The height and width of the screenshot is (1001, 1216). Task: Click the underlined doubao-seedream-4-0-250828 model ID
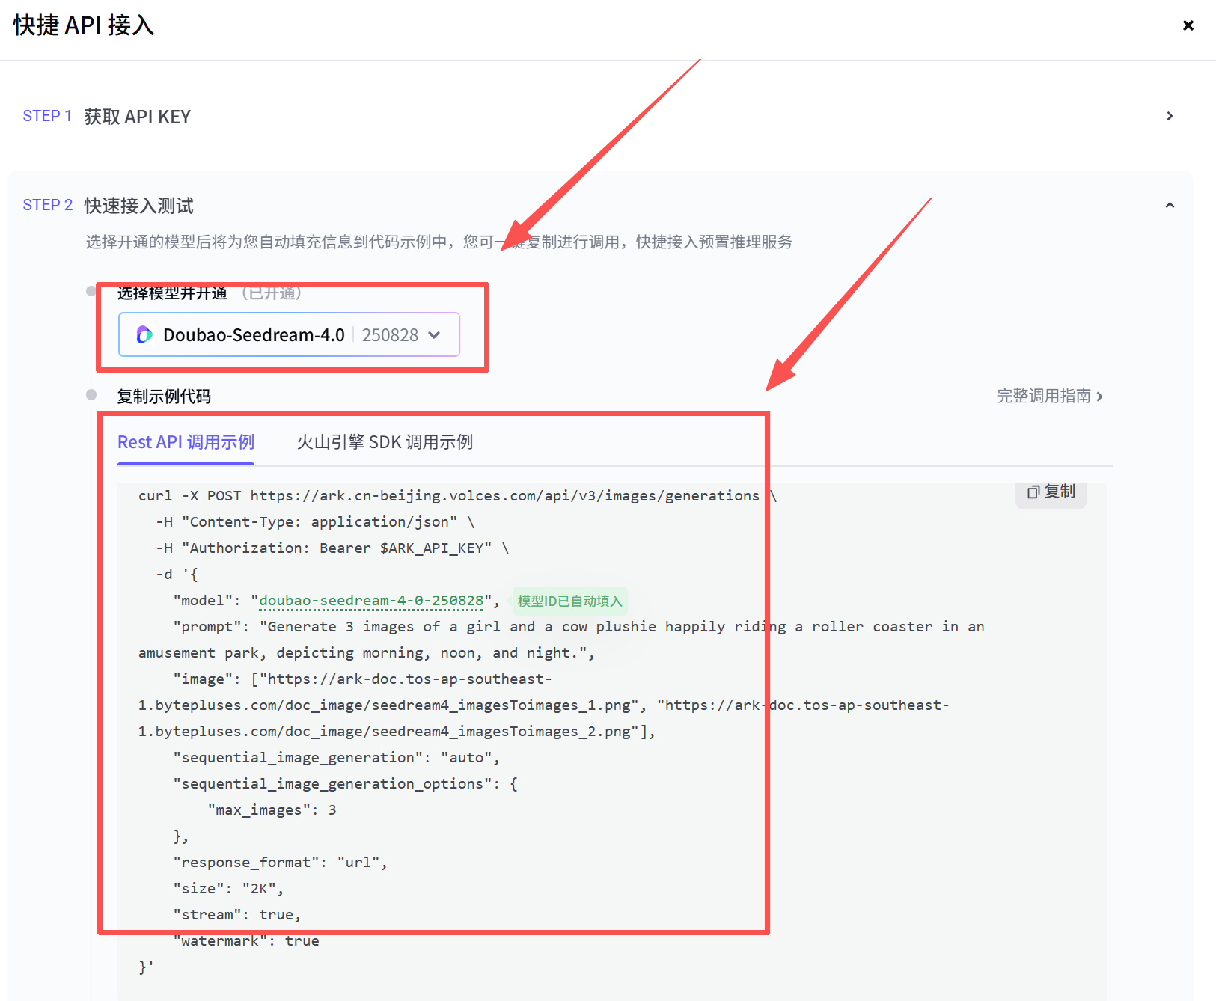click(x=371, y=601)
